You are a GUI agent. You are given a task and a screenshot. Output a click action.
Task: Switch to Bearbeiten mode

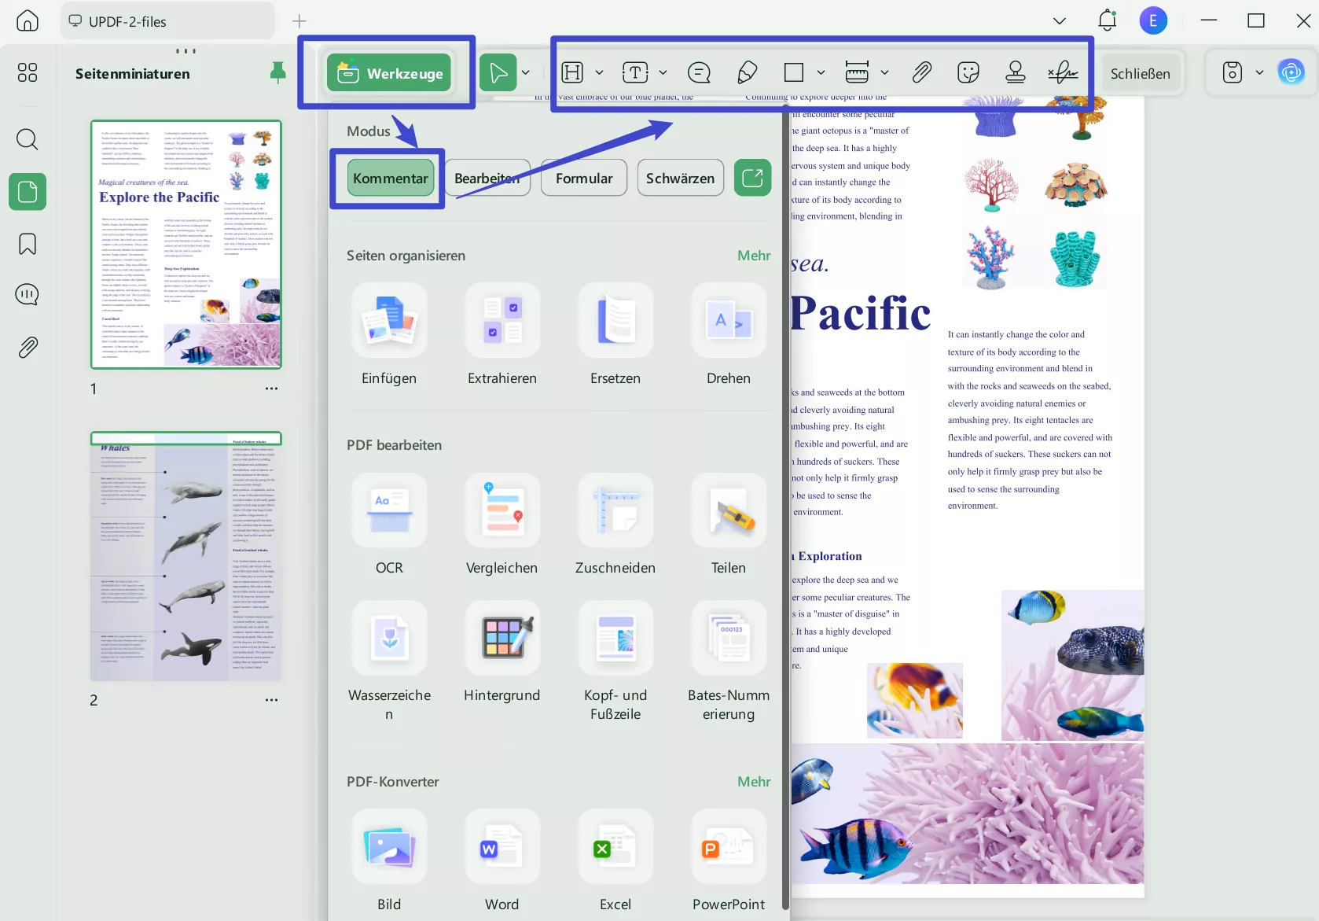coord(487,179)
